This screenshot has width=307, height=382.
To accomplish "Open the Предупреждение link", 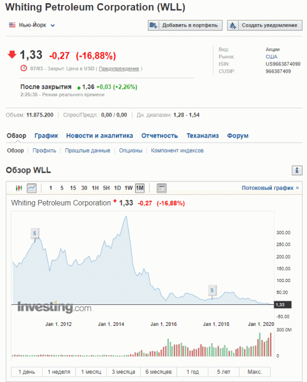I will [119, 69].
